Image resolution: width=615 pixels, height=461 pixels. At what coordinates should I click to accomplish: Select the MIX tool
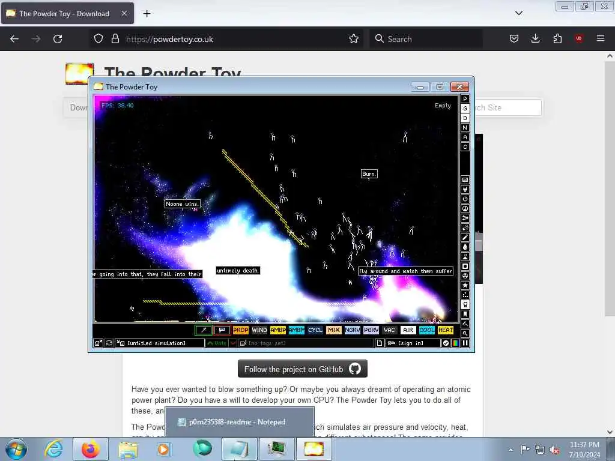click(334, 330)
